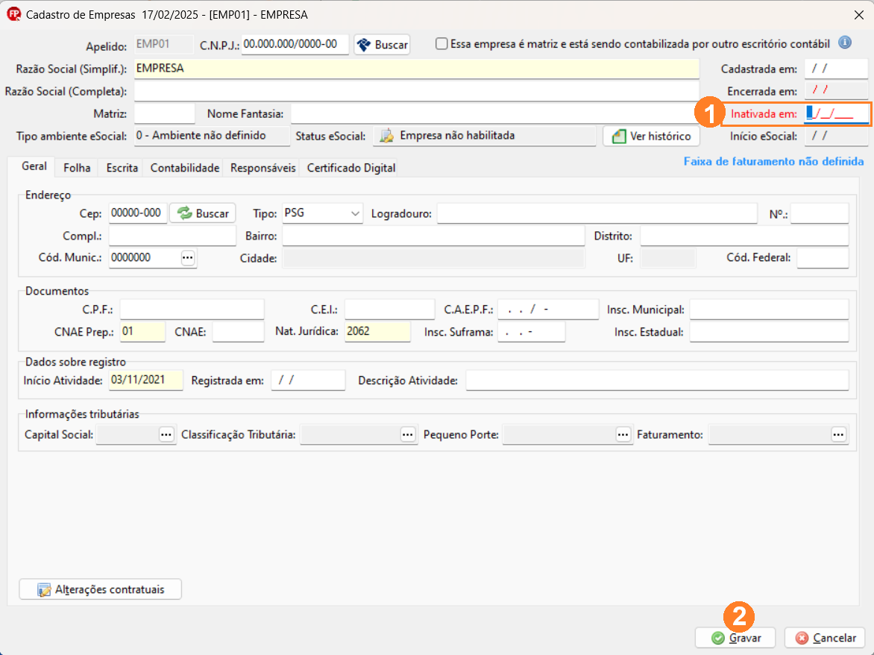Click the Nome Fantasia field
The width and height of the screenshot is (874, 655).
tap(494, 113)
